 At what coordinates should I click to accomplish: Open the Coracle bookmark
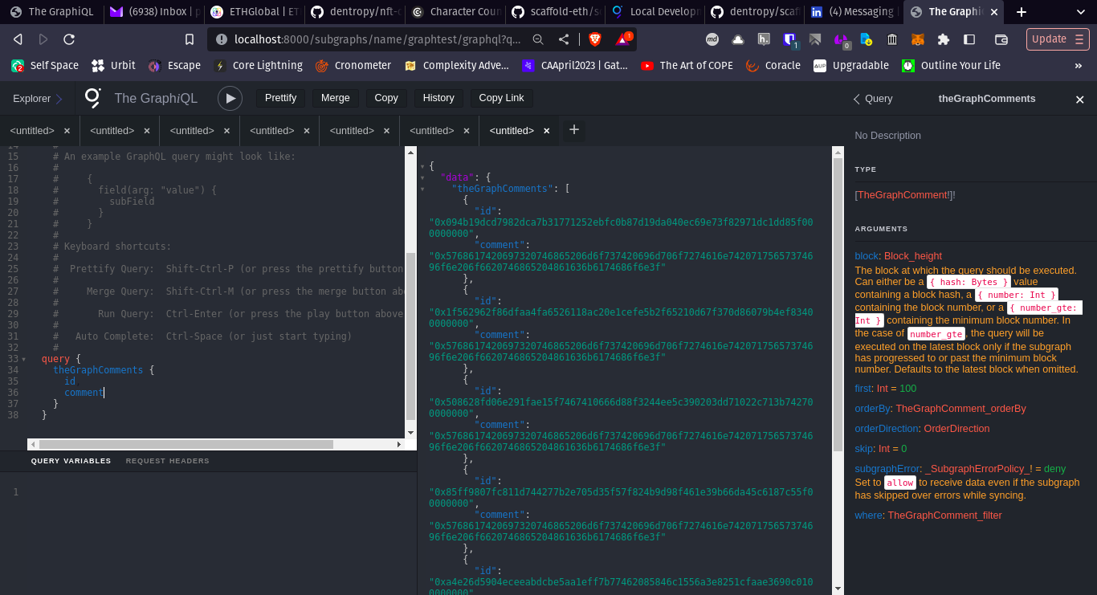[773, 66]
